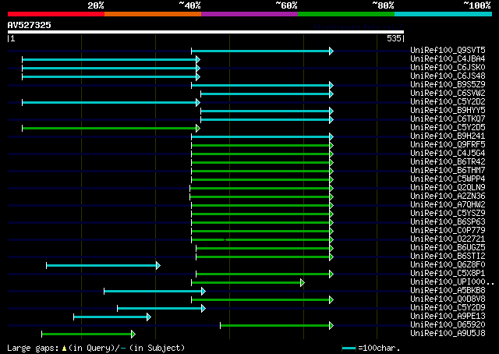Screen dimensions: 499x354
Task: Select the UniRef100_A5BKB8 label
Action: 448,291
